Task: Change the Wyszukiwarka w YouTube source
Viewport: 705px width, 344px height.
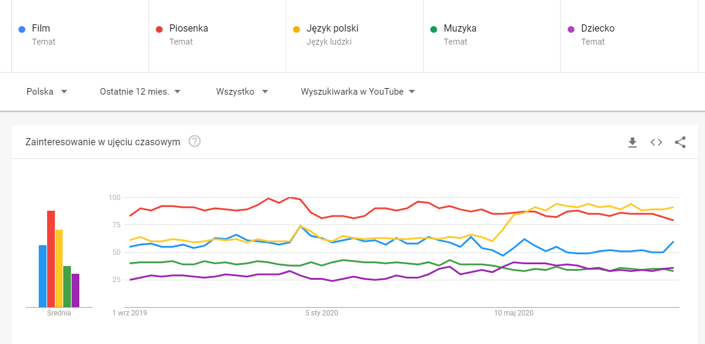Action: 358,92
